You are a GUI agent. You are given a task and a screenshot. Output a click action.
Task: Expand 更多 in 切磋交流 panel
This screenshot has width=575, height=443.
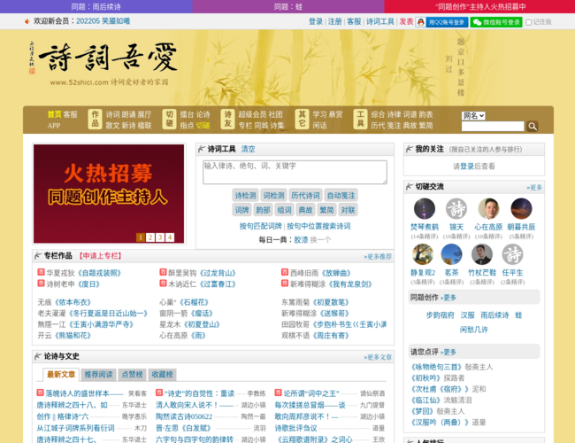(x=534, y=187)
